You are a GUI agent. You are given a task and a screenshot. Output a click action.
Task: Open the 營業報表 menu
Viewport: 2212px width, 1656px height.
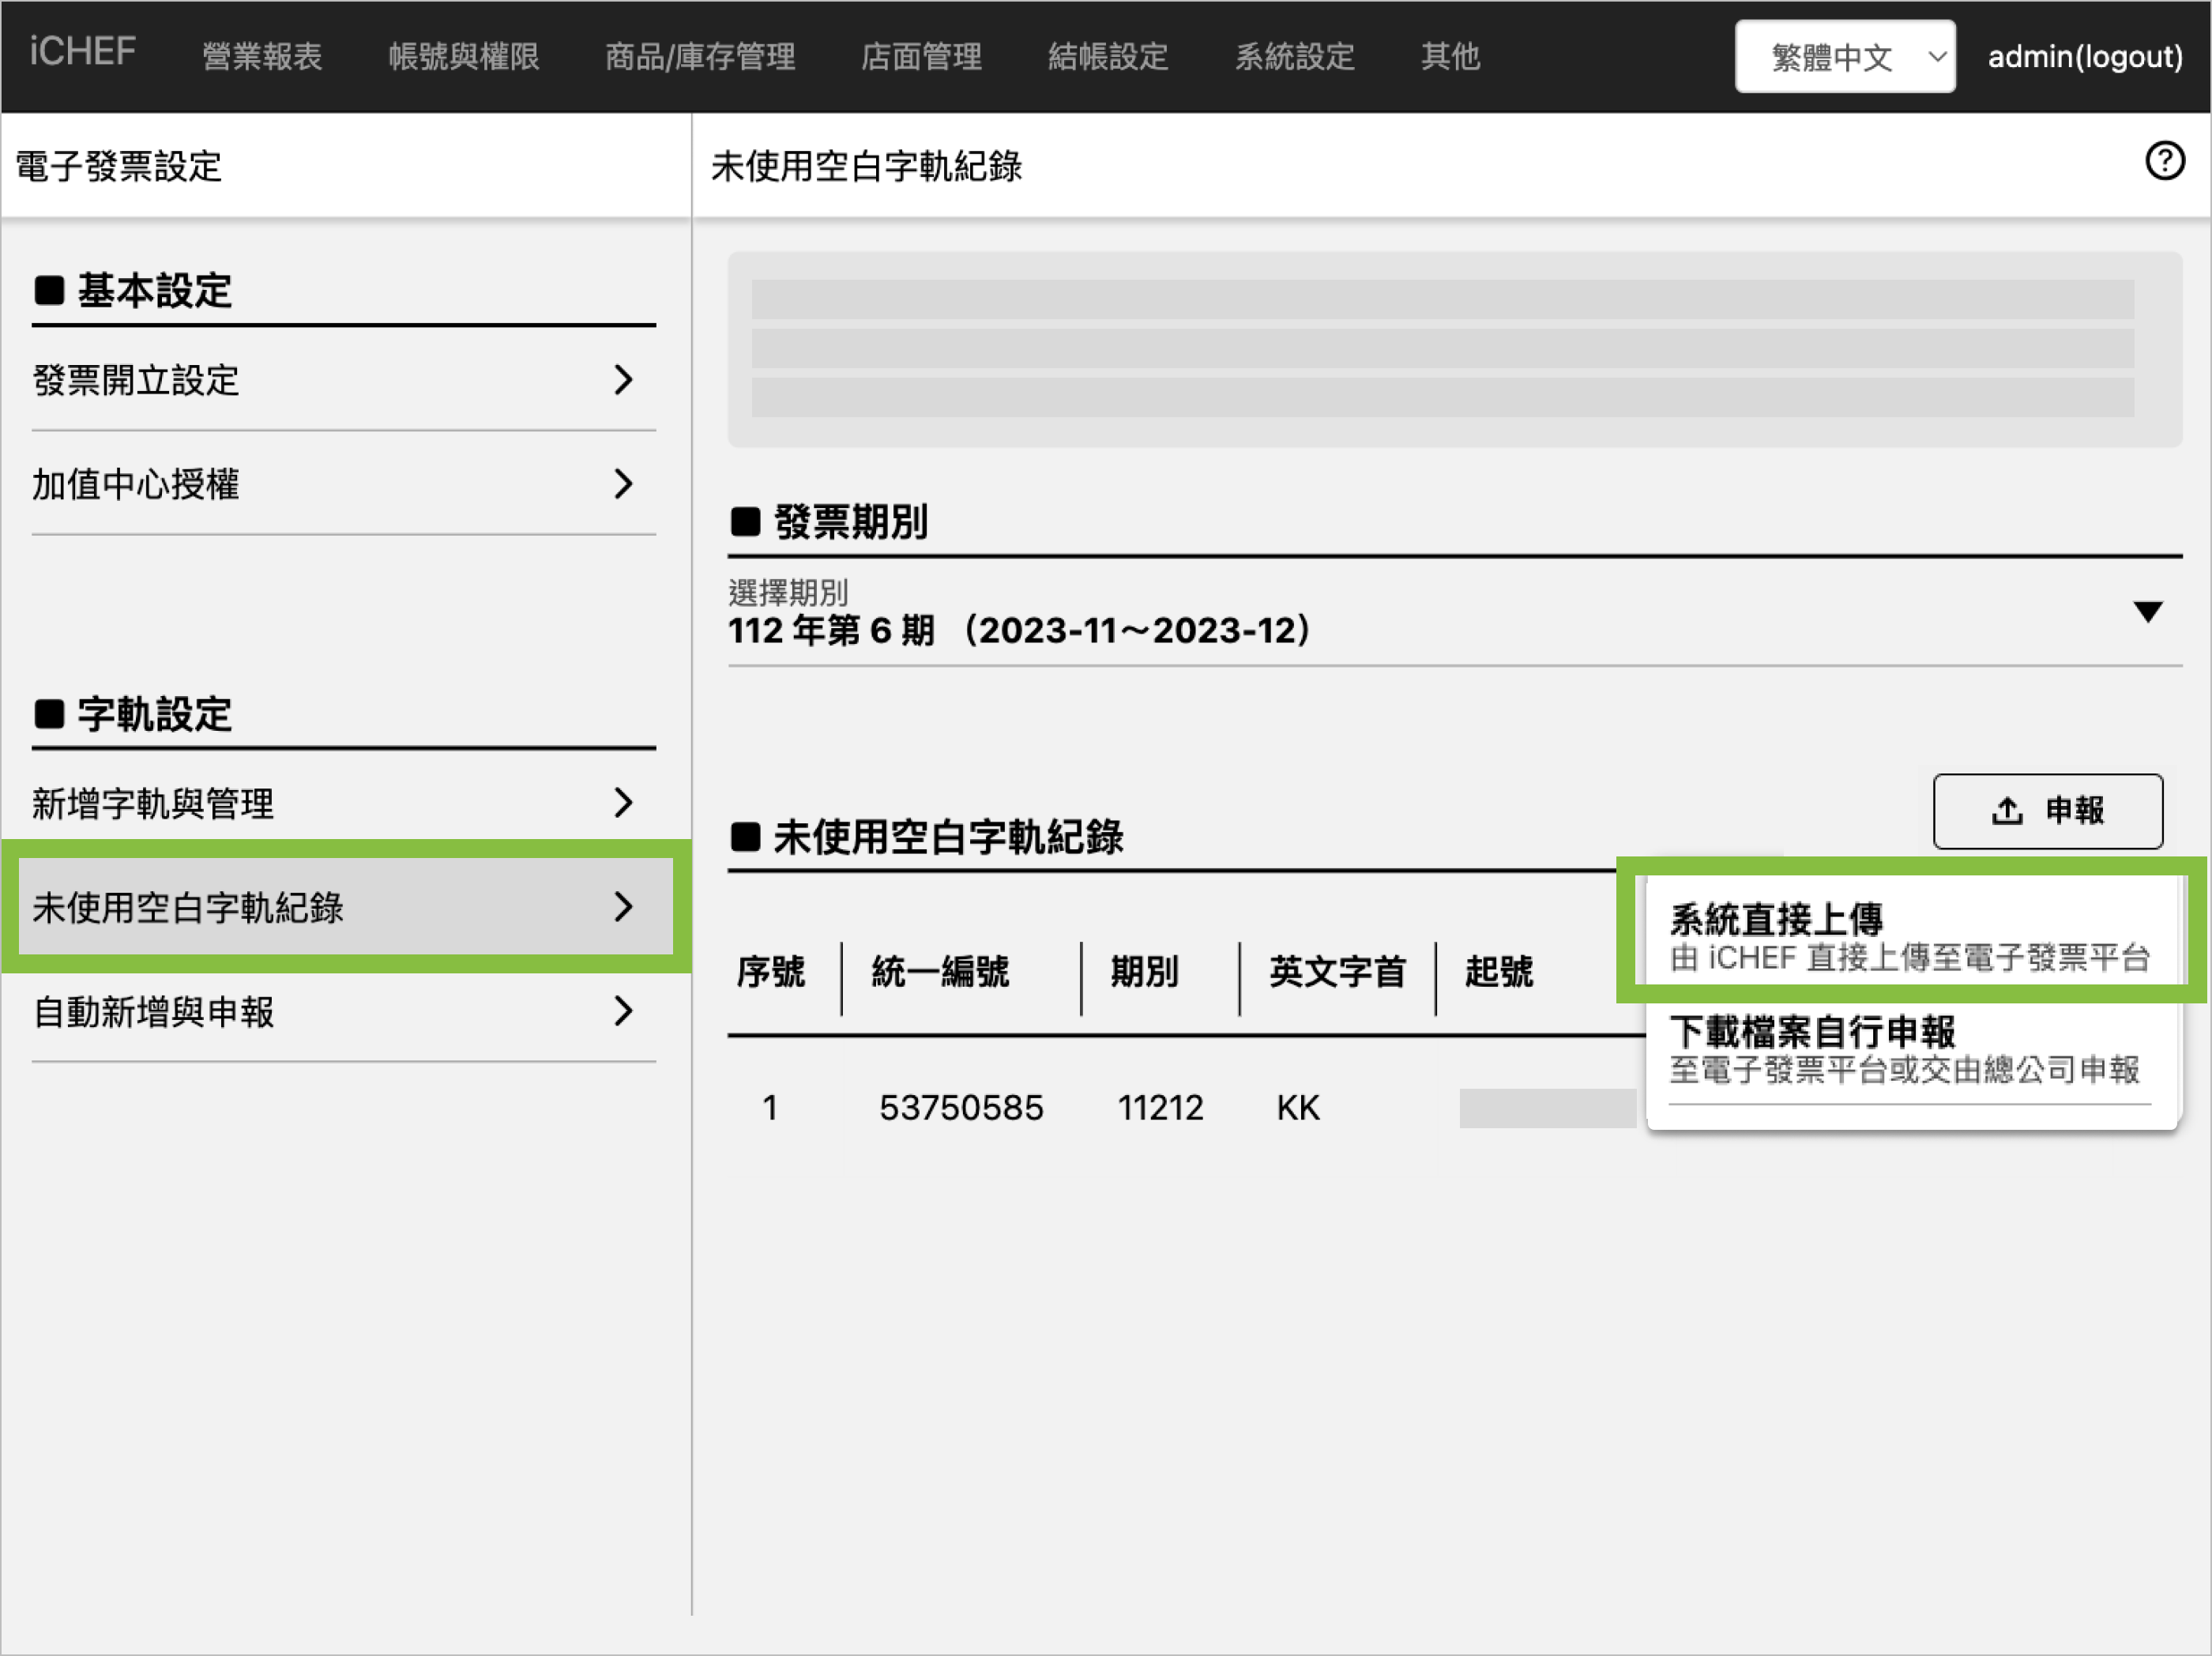click(x=262, y=57)
